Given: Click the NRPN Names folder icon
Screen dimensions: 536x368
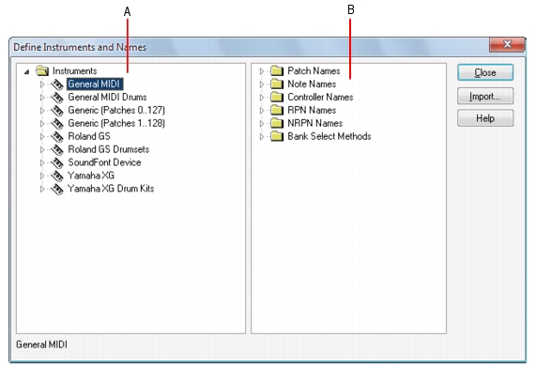Looking at the screenshot, I should pos(277,123).
